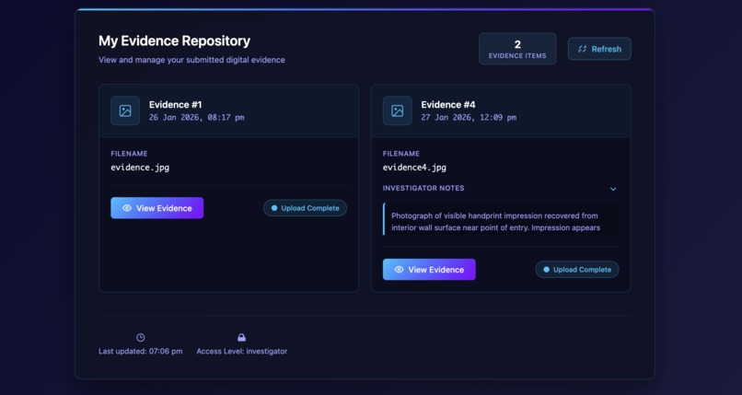Viewport: 742px width, 395px height.
Task: Open View Evidence for evidence4.jpg
Action: 429,270
